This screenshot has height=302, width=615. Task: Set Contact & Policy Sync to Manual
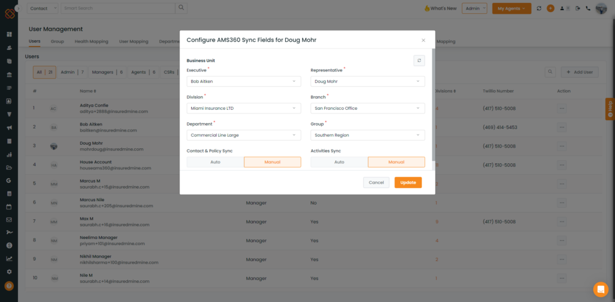coord(272,162)
